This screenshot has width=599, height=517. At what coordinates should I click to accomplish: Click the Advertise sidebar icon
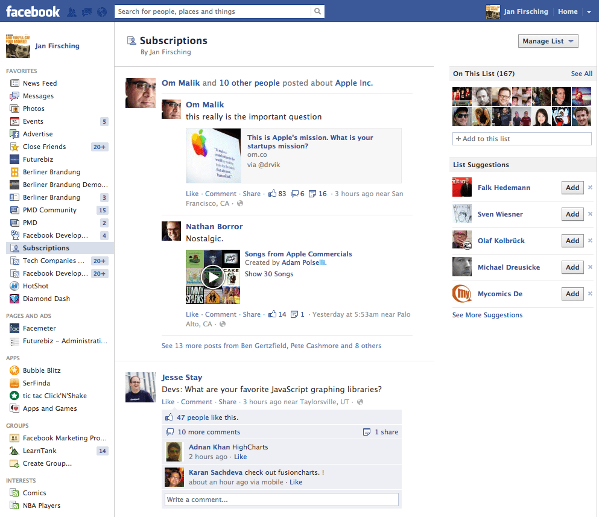(14, 134)
